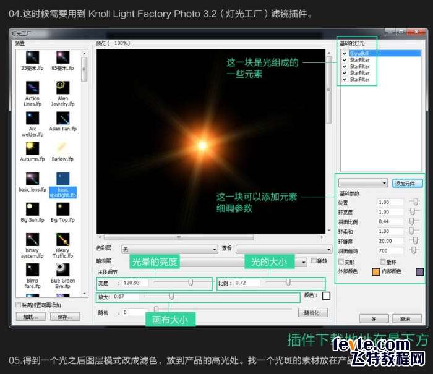The width and height of the screenshot is (433, 374).
Task: Open the element type dropdown beside 添加元件
Action: point(362,183)
